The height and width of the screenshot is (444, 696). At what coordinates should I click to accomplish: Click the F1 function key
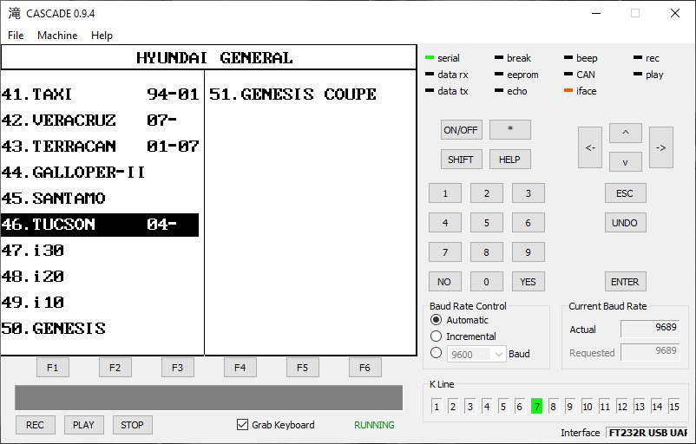[x=52, y=368]
